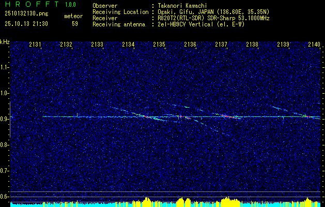Click the 0.8 kHz frequency label
This screenshot has width=325, height=207.
pos(4,145)
